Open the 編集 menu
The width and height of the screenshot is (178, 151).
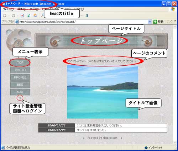tap(22, 9)
